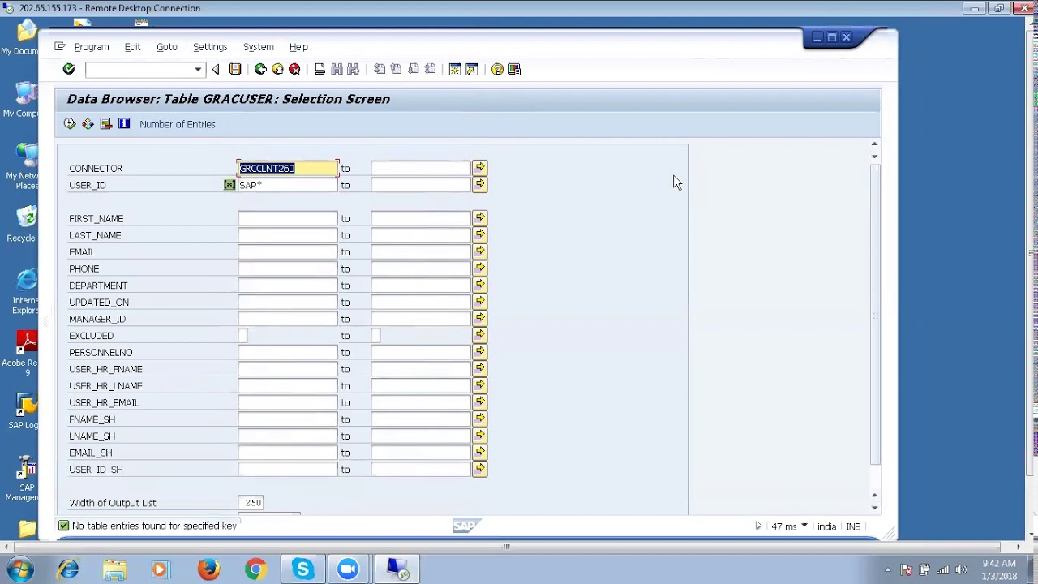Open the Edit menu
1038x584 pixels.
(132, 47)
